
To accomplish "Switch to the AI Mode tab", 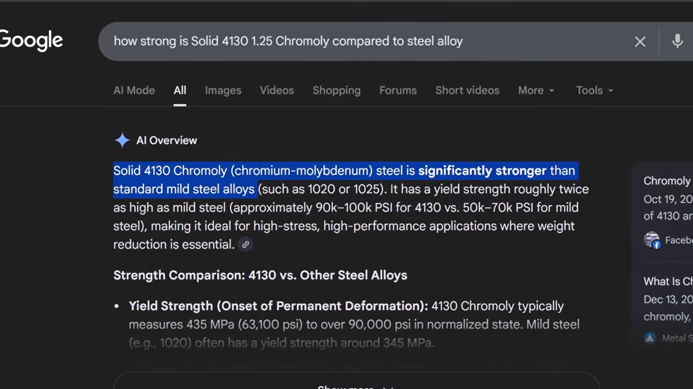I will coord(134,90).
